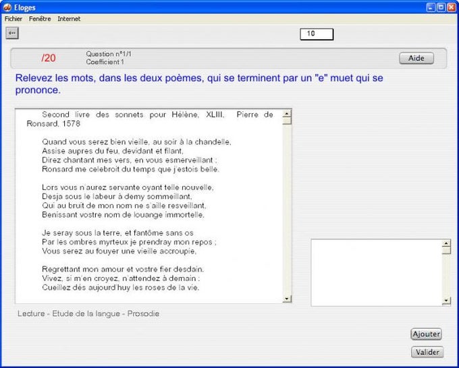The image size is (459, 368).
Task: Click the word "immortelle" in the poem
Action: [x=184, y=214]
